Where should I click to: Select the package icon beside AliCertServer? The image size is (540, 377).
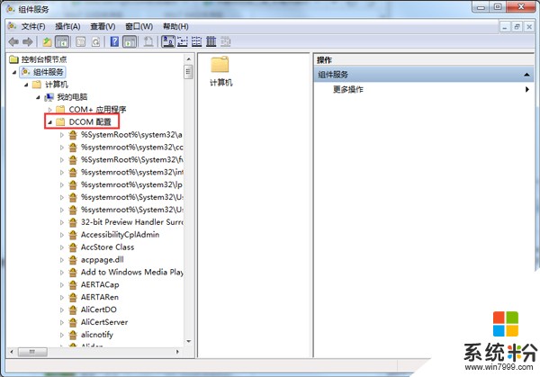pyautogui.click(x=73, y=322)
